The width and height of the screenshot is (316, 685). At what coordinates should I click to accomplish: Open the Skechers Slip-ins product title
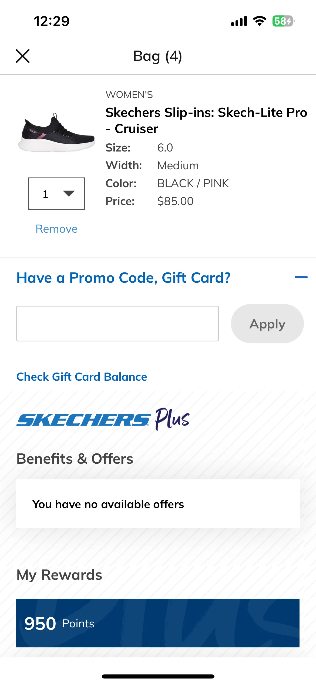click(206, 120)
